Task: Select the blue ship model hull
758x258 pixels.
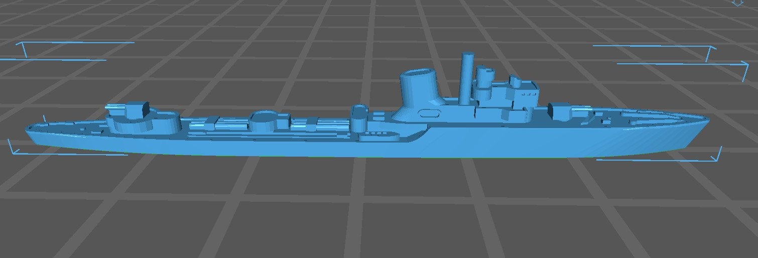Action: point(366,143)
